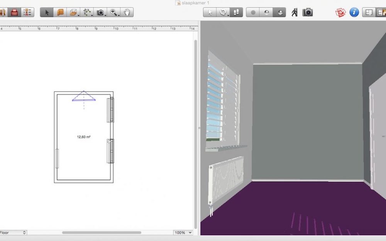Click the plan vertical scrollbar

point(196,134)
